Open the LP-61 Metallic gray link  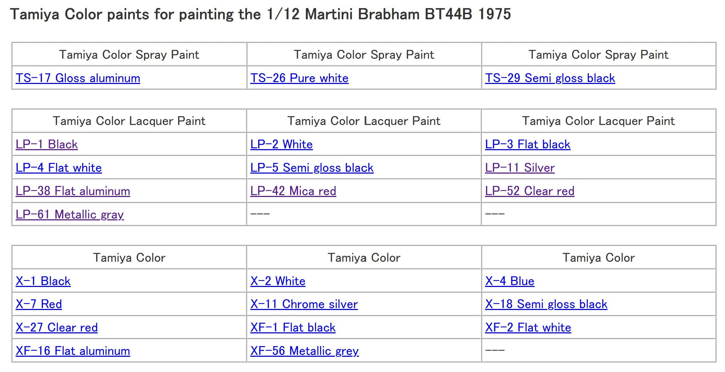pyautogui.click(x=70, y=214)
